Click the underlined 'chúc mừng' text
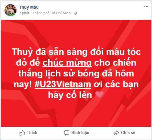 coord(67,63)
